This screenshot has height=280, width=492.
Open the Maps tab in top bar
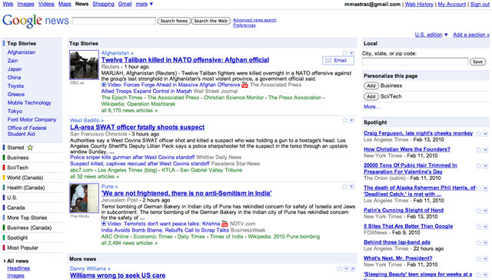point(65,4)
